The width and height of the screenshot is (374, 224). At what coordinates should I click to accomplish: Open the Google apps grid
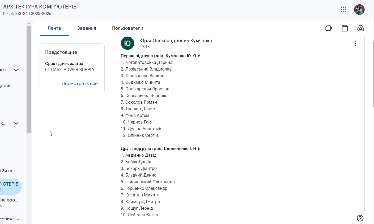pos(343,10)
